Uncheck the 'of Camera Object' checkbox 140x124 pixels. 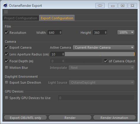106,61
